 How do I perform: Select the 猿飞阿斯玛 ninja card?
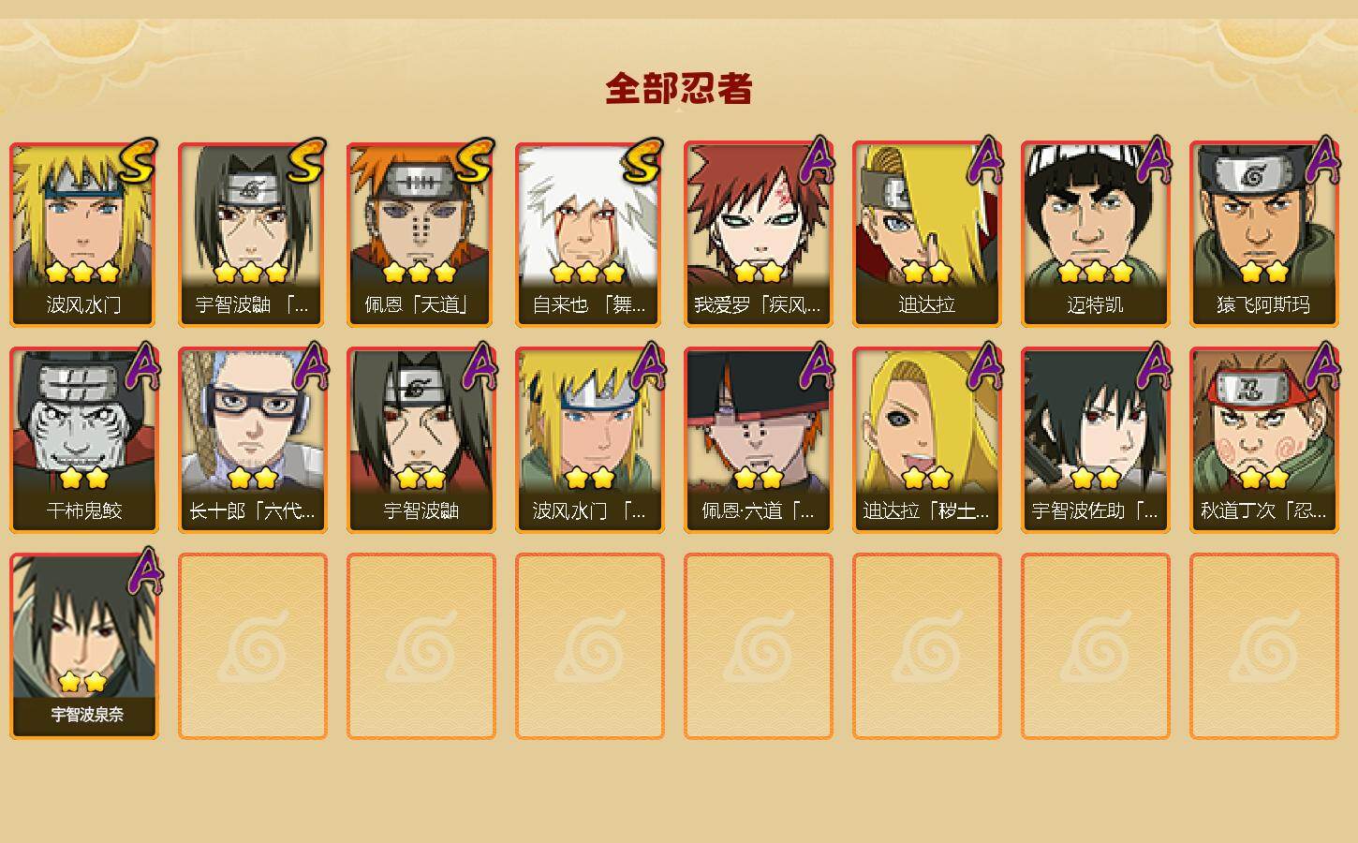[x=1264, y=234]
